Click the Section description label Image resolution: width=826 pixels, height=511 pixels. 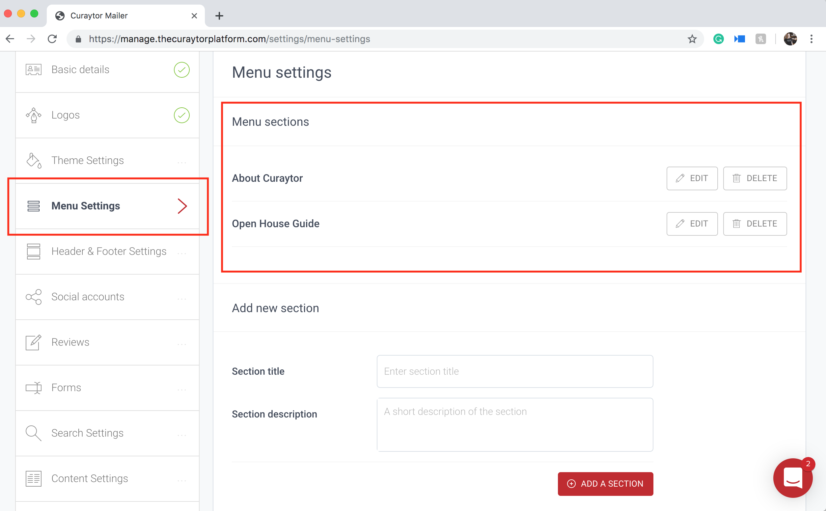274,414
